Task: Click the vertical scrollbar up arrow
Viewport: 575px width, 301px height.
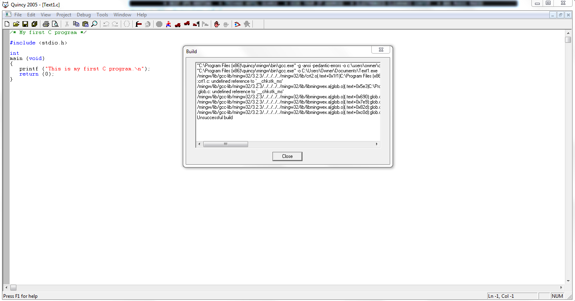Action: click(568, 33)
